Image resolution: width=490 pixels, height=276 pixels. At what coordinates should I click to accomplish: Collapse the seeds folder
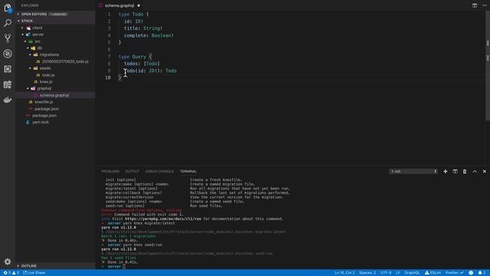pyautogui.click(x=44, y=68)
